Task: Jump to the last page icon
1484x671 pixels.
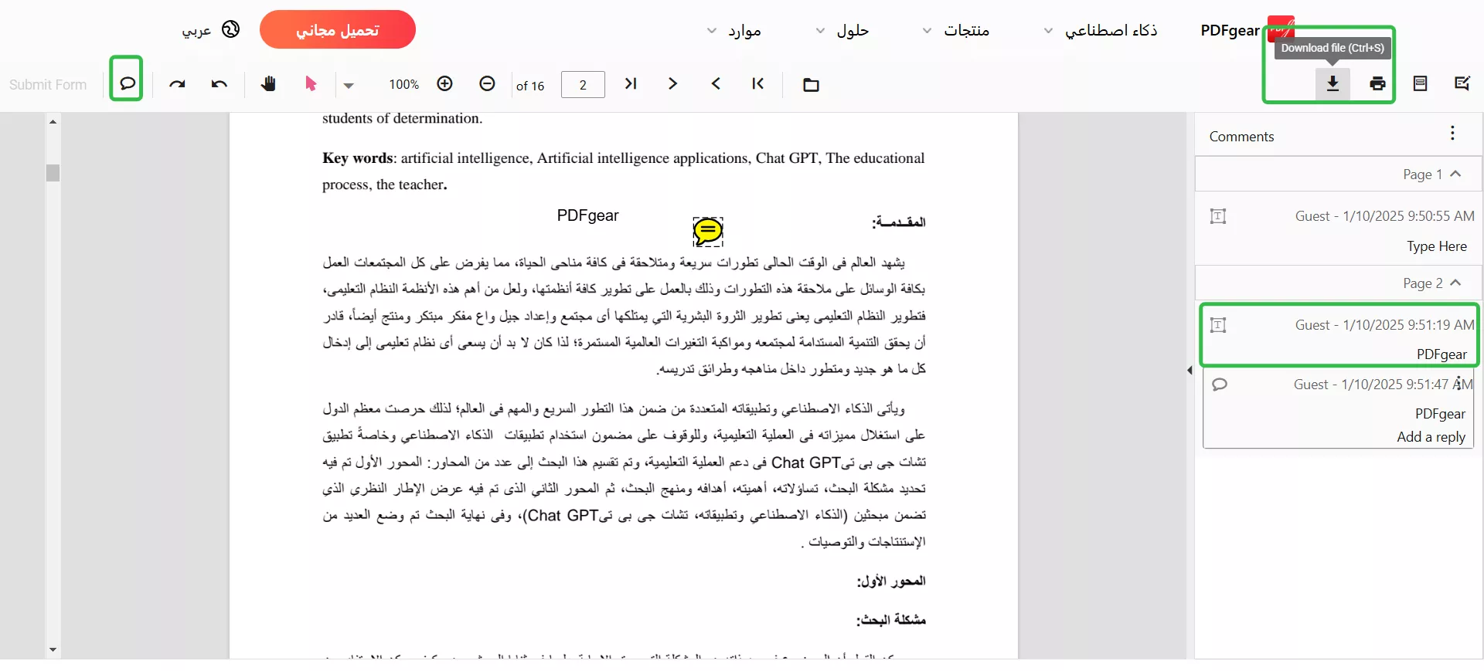Action: pyautogui.click(x=631, y=83)
